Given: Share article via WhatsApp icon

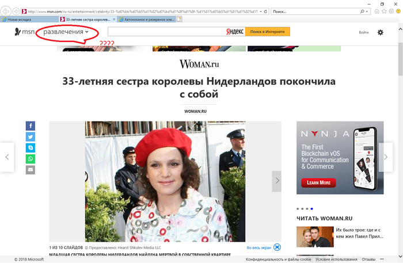Looking at the screenshot, I should click(31, 159).
